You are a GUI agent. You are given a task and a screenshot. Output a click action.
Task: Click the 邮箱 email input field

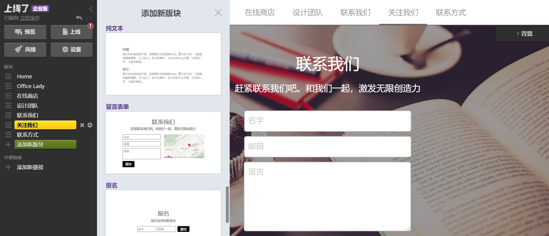tap(328, 147)
